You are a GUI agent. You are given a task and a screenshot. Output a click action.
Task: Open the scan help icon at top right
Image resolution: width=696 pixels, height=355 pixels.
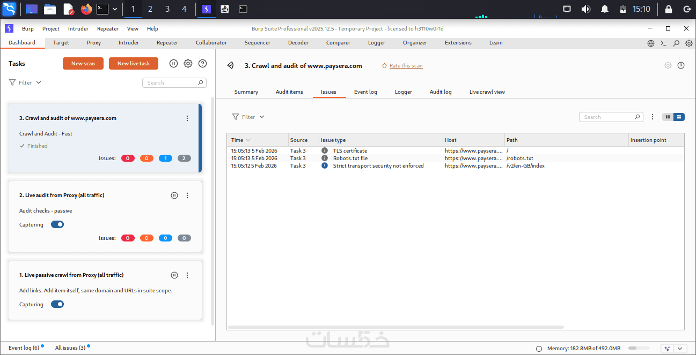point(681,65)
